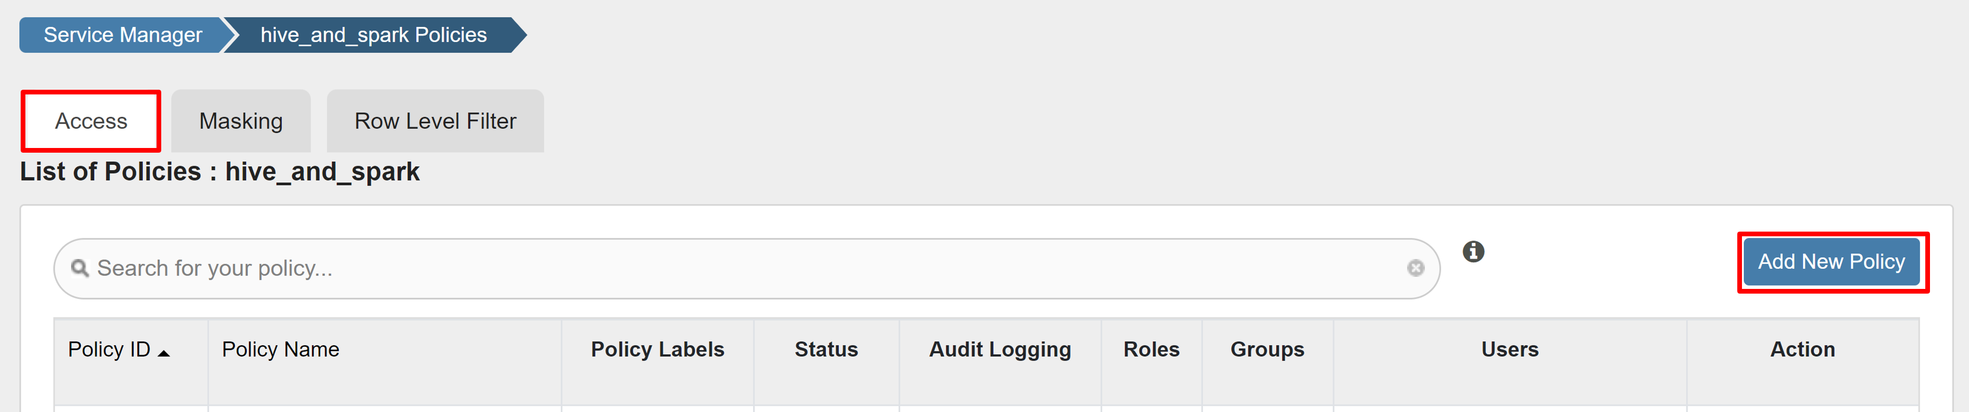Viewport: 1969px width, 412px height.
Task: Click the magnifying glass search icon
Action: pyautogui.click(x=79, y=268)
